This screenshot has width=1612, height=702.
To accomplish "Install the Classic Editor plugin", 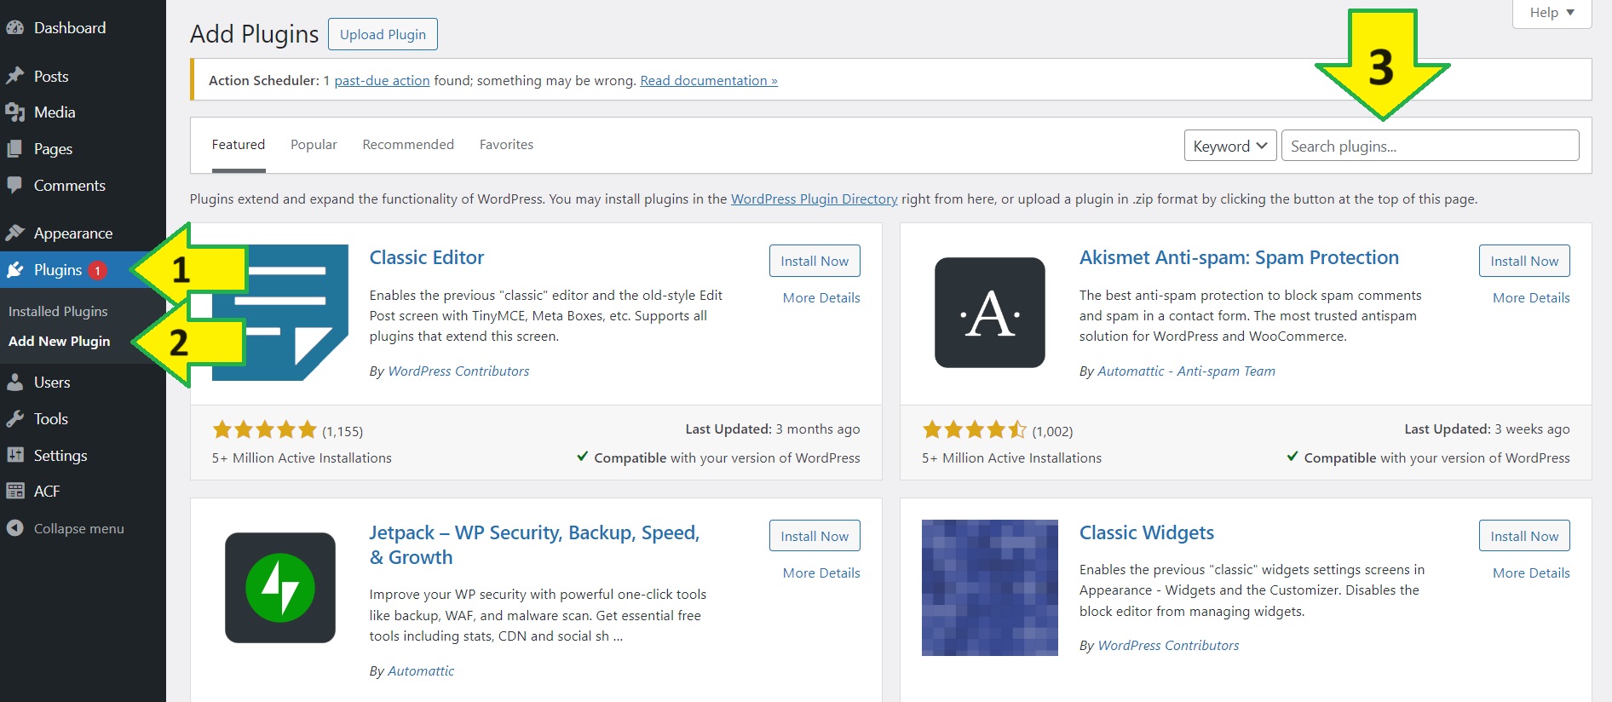I will point(815,261).
